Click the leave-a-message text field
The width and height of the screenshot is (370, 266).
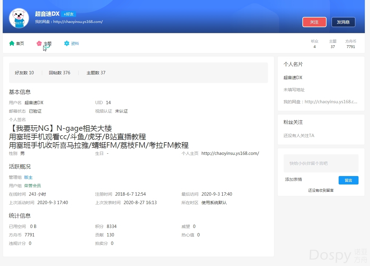(321, 163)
